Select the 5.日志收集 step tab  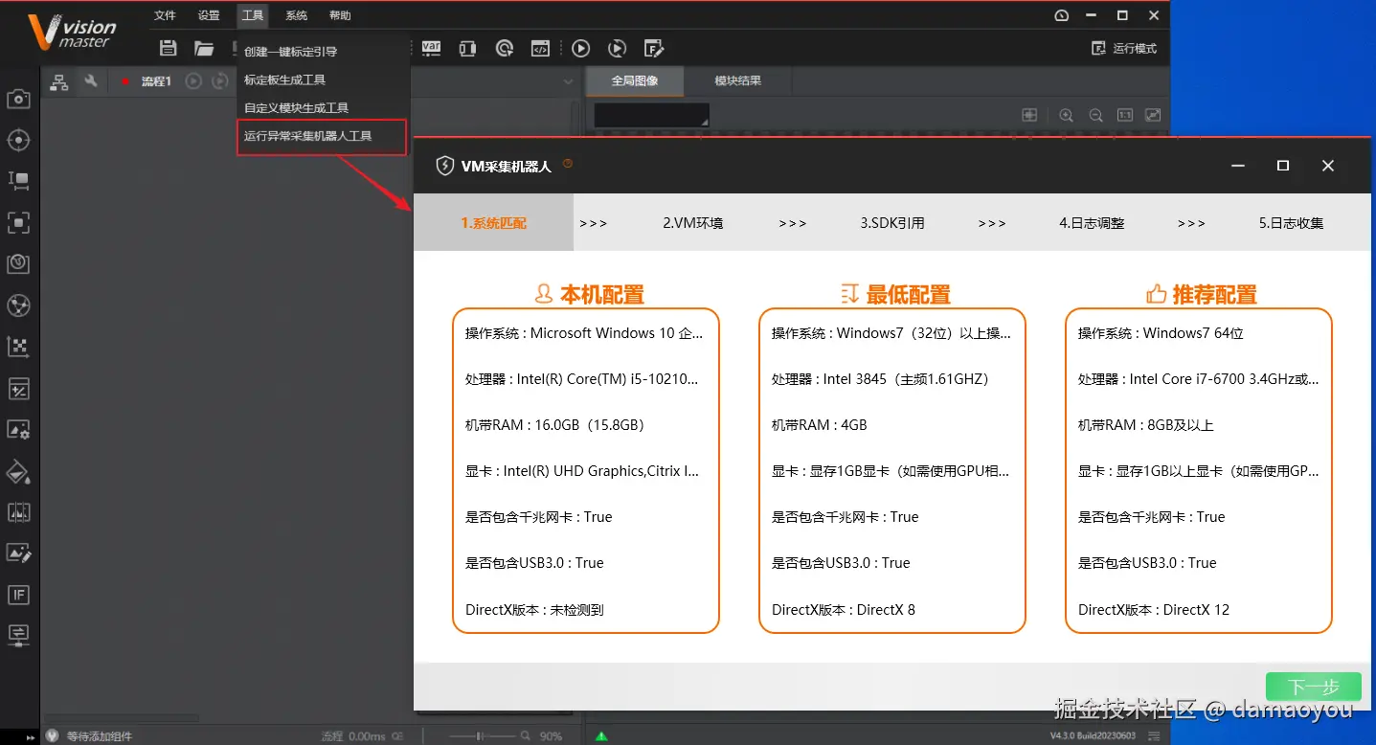point(1291,223)
